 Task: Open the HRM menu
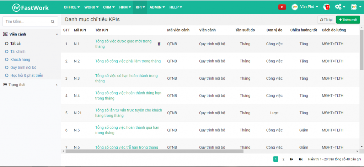(125, 7)
